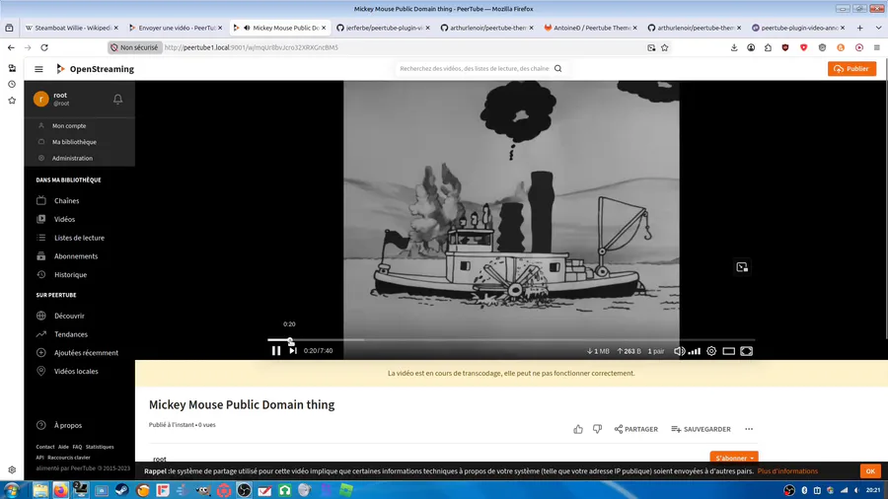
Task: Open Firefox sidebar history clock icon
Action: [12, 84]
